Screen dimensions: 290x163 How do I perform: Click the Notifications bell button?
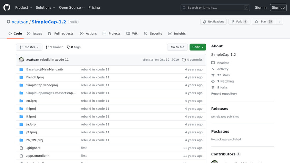[213, 21]
